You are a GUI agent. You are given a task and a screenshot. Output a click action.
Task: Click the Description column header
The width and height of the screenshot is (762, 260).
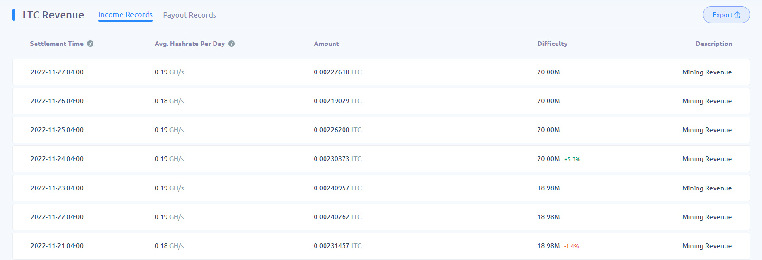point(714,44)
